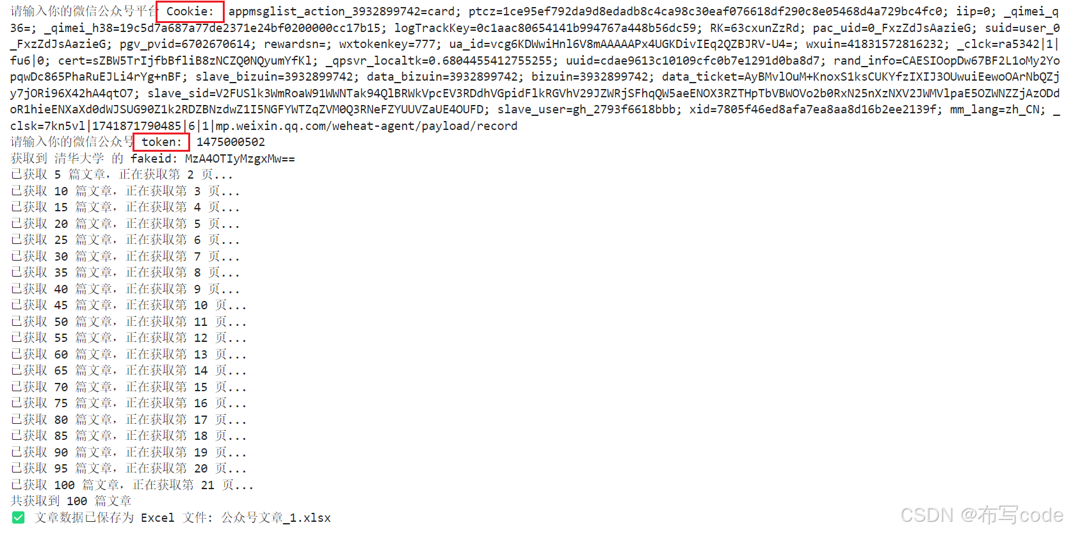
Task: Click the line fetching page 2
Action: click(x=122, y=174)
